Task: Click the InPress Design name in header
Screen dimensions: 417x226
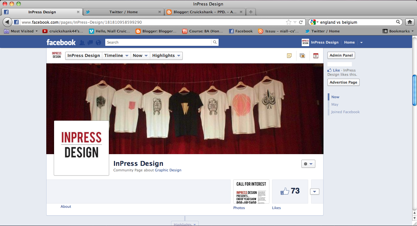Action: pyautogui.click(x=325, y=42)
